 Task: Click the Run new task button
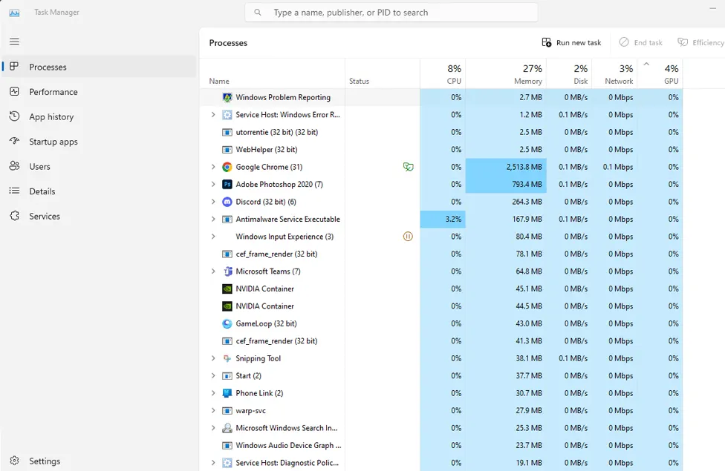tap(571, 42)
